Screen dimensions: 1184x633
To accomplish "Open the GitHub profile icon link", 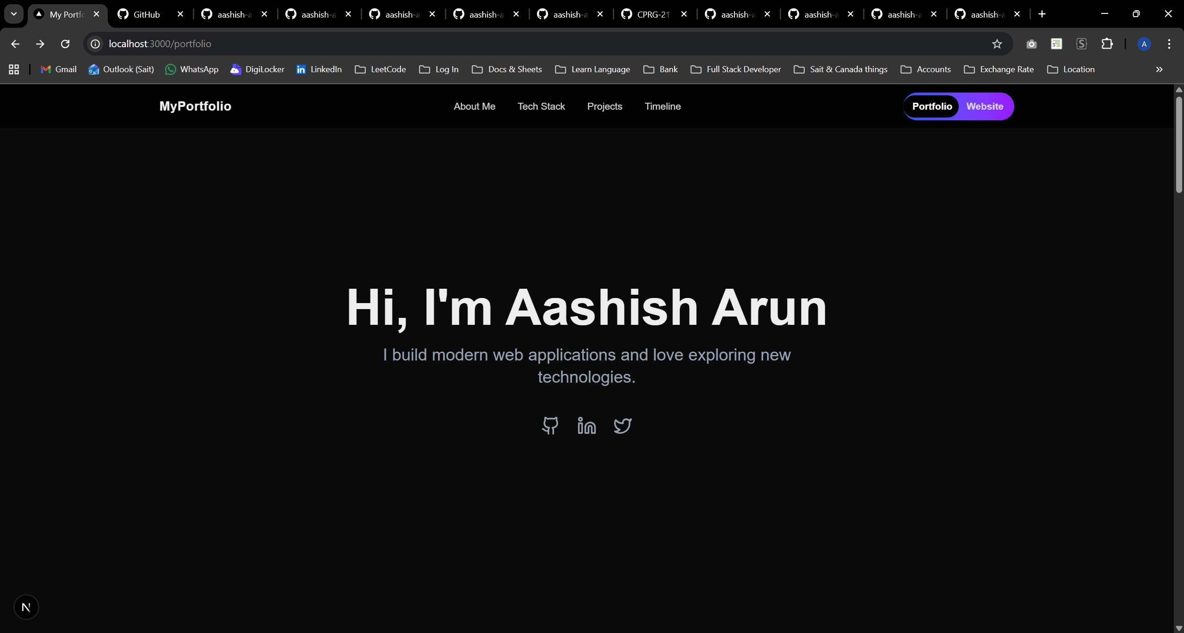I will [x=550, y=425].
